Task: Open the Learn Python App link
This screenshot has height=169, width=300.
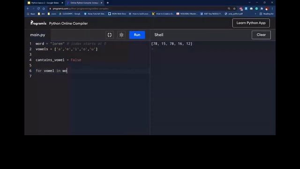Action: 251,23
